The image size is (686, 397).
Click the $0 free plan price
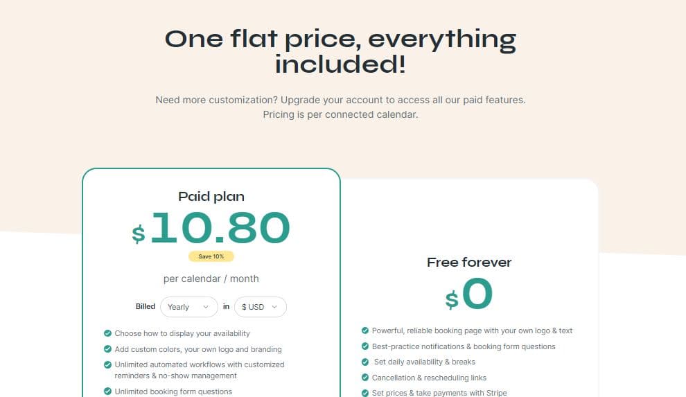click(x=469, y=294)
